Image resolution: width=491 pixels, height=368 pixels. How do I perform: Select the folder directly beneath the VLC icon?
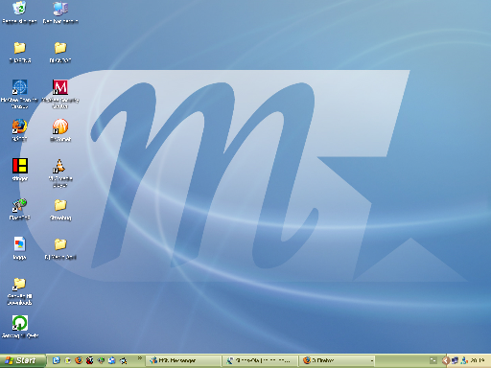pyautogui.click(x=60, y=205)
